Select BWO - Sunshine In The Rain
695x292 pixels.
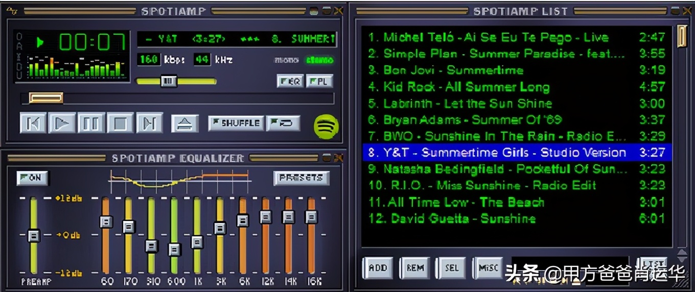(x=517, y=136)
